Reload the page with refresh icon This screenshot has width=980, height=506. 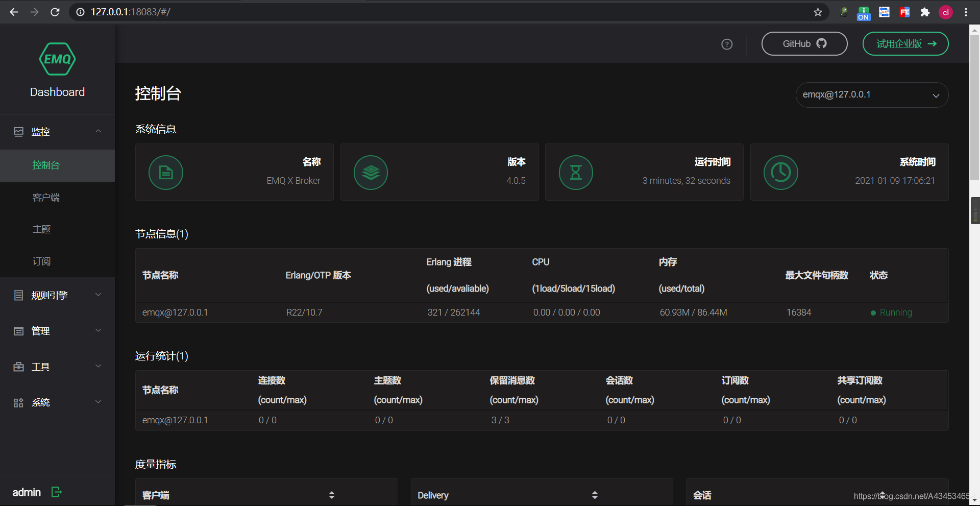pos(55,12)
